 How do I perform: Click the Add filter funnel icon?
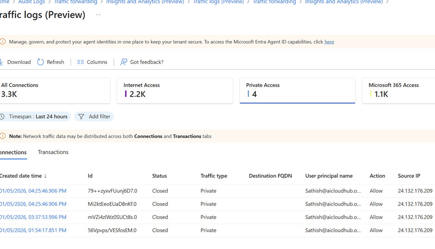pos(81,117)
